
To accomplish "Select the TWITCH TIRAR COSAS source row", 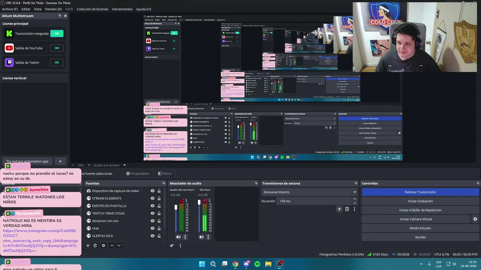I will [x=124, y=213].
